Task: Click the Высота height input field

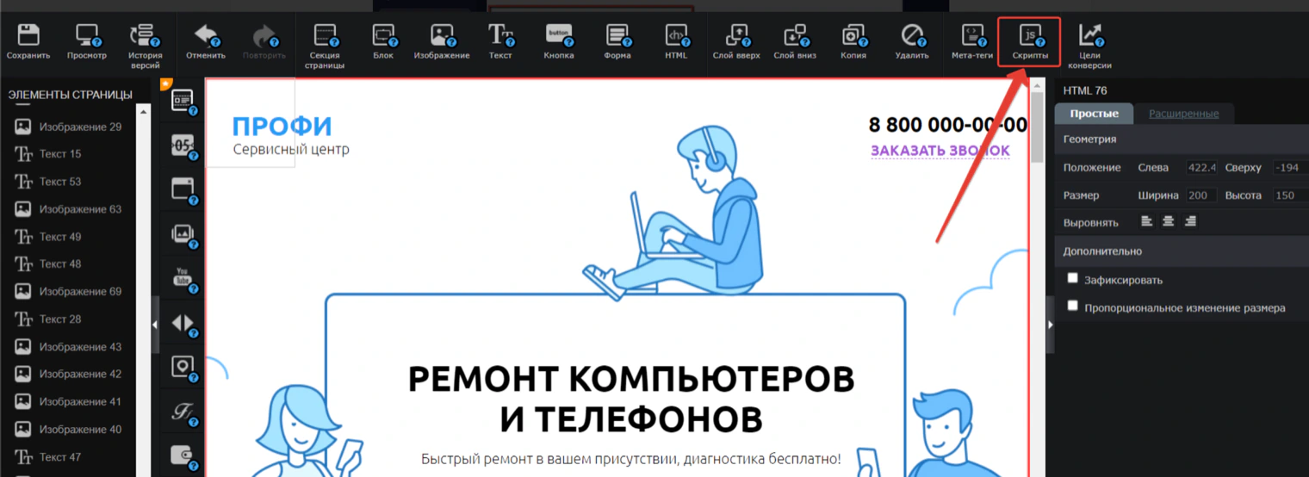Action: pos(1290,195)
